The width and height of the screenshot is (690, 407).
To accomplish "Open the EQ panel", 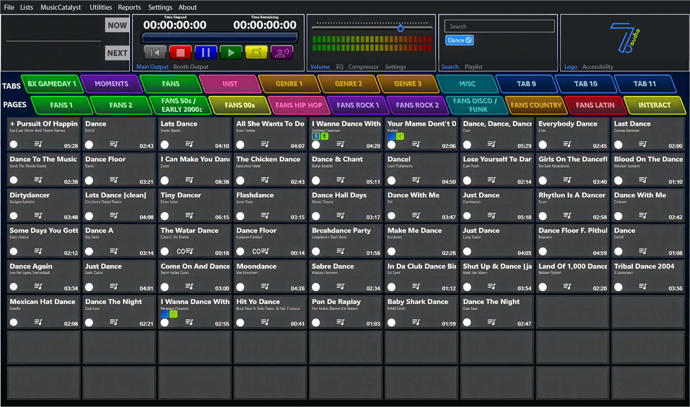I will pos(340,67).
